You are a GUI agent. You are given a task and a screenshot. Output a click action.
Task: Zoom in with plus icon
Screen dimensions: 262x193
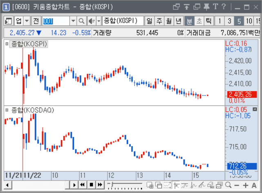point(246,185)
